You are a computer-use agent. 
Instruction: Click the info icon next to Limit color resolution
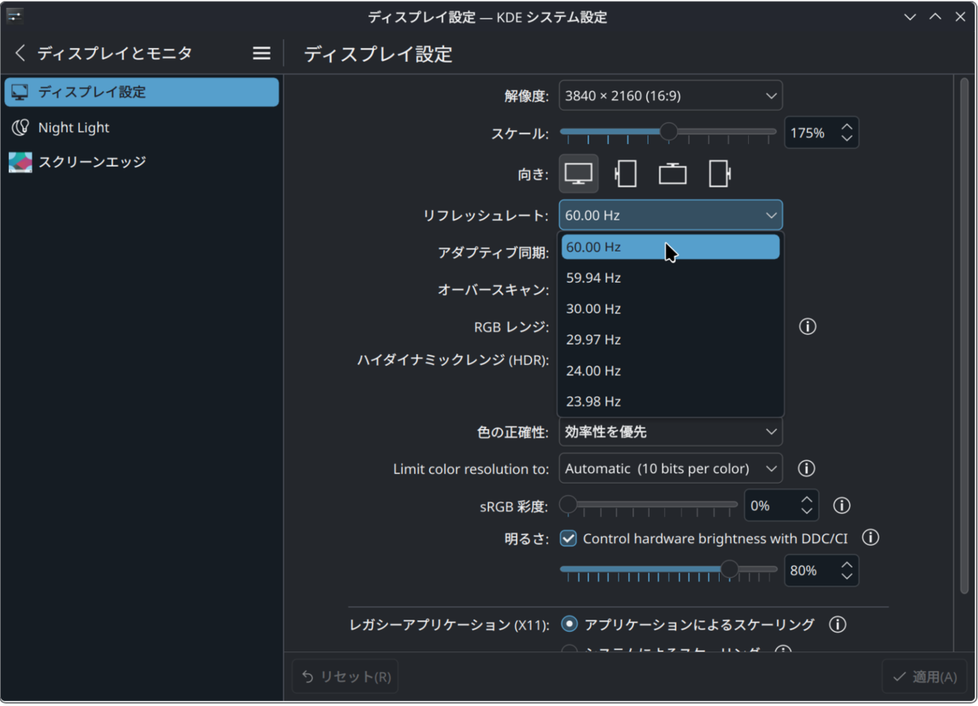tap(807, 468)
